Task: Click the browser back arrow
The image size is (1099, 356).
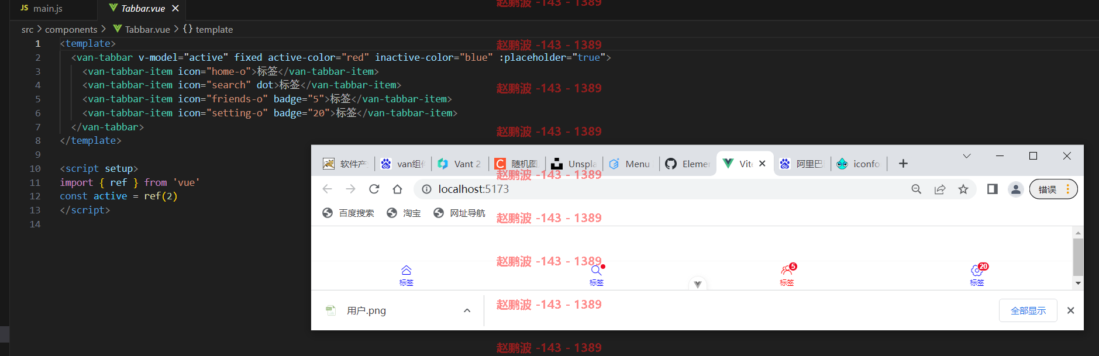Action: point(328,189)
